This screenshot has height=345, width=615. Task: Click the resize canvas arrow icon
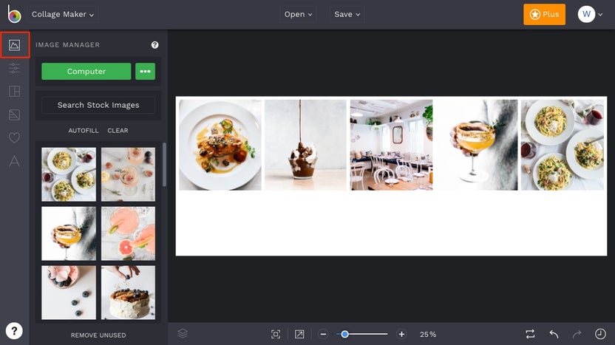pyautogui.click(x=299, y=334)
